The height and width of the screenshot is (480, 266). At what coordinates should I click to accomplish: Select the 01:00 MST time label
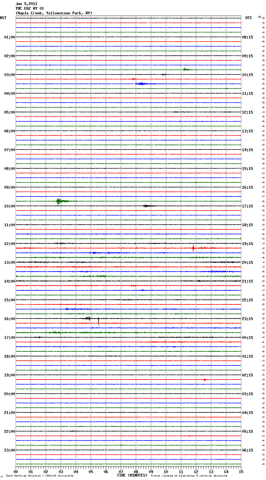(x=10, y=37)
